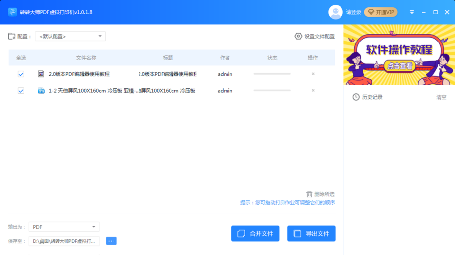Click the 全选 column header

tap(21, 58)
